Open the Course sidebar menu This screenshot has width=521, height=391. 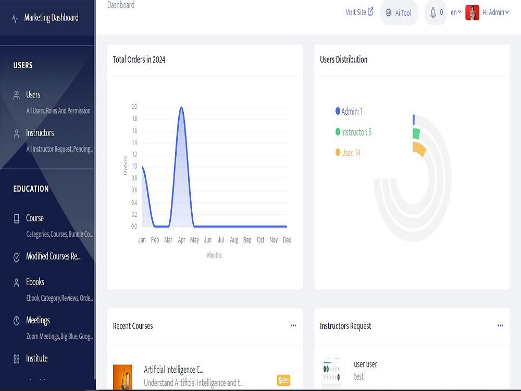[x=35, y=218]
